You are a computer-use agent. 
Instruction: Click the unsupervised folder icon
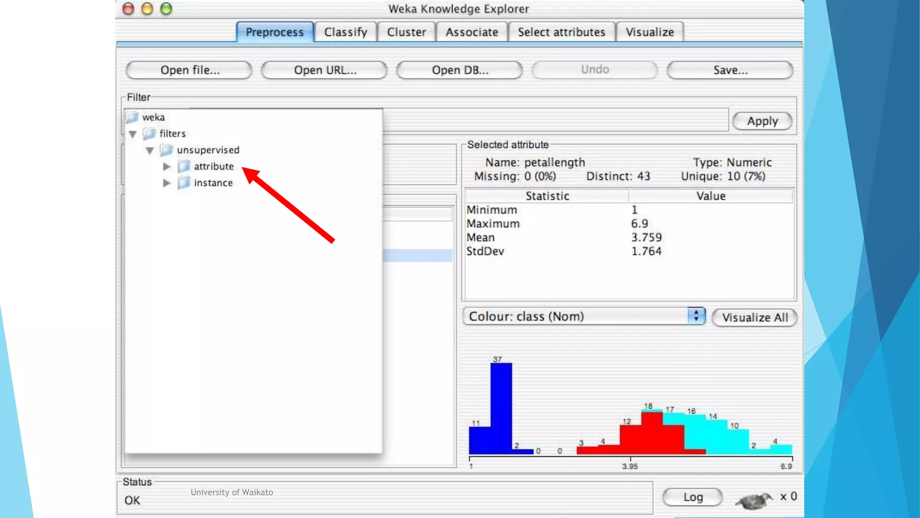coord(166,150)
